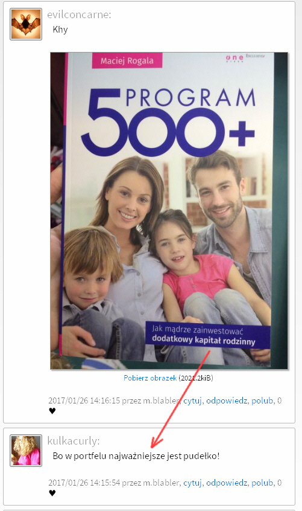The width and height of the screenshot is (302, 511).
Task: Click polub on evilconcarne's post
Action: 262,400
